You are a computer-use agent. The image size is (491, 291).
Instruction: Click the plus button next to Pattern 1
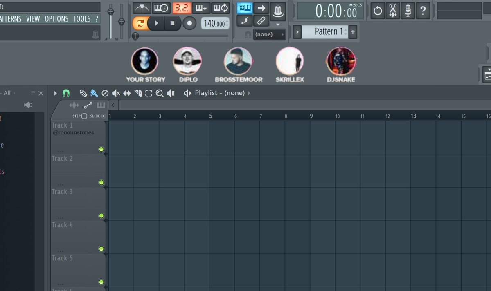pos(353,31)
